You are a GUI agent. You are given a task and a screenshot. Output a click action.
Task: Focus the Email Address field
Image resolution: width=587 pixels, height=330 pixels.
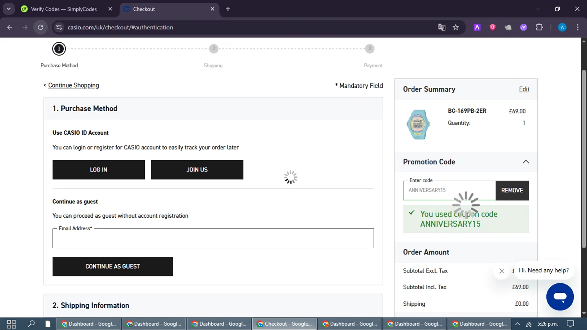point(213,238)
